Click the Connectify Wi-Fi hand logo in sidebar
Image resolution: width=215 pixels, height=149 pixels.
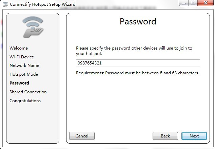tap(33, 27)
